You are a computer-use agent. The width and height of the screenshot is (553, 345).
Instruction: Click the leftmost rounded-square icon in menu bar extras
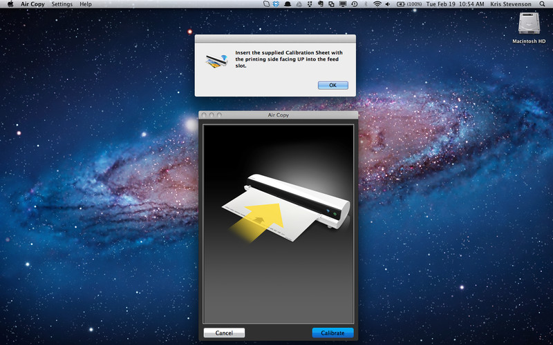coord(267,4)
